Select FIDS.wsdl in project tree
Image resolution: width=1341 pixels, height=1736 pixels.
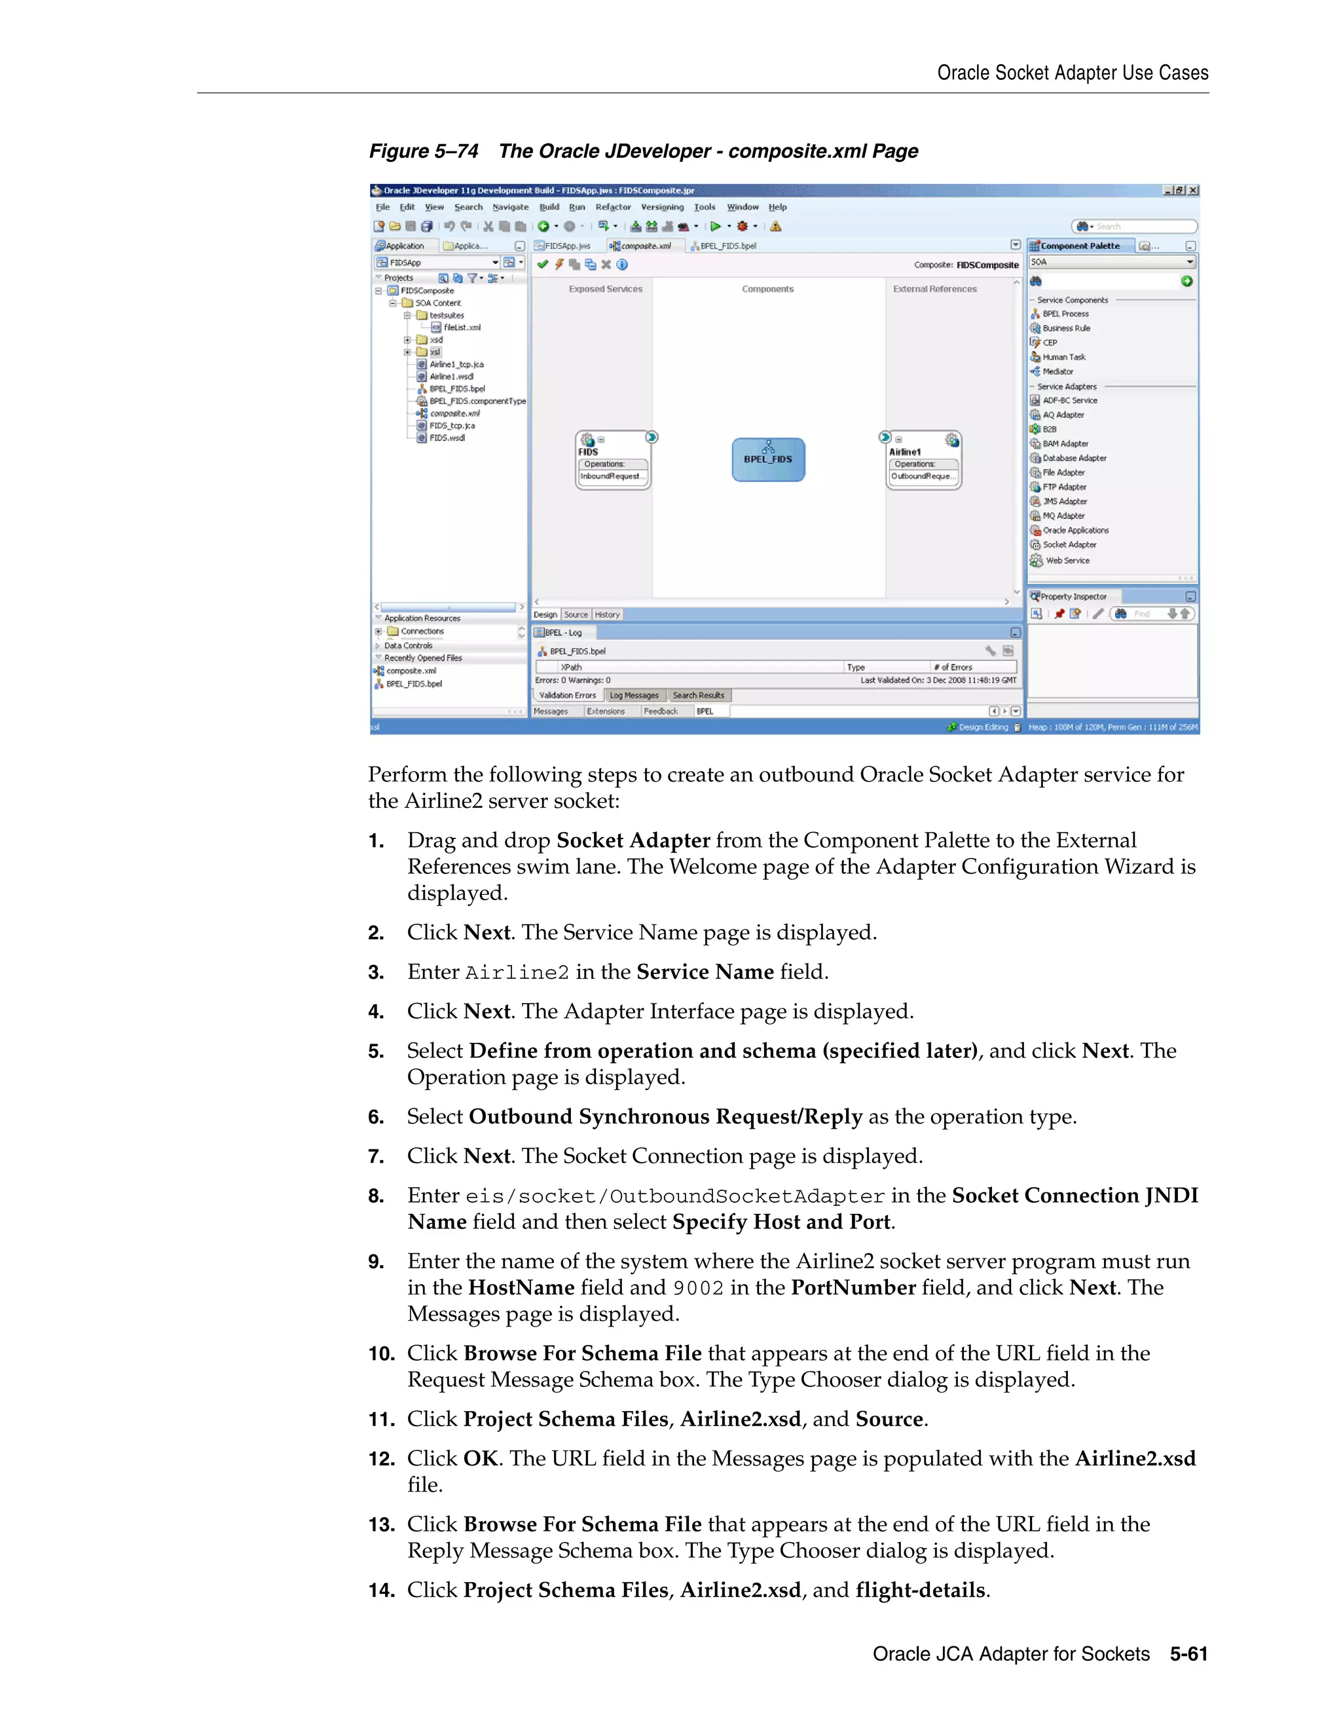(x=442, y=438)
